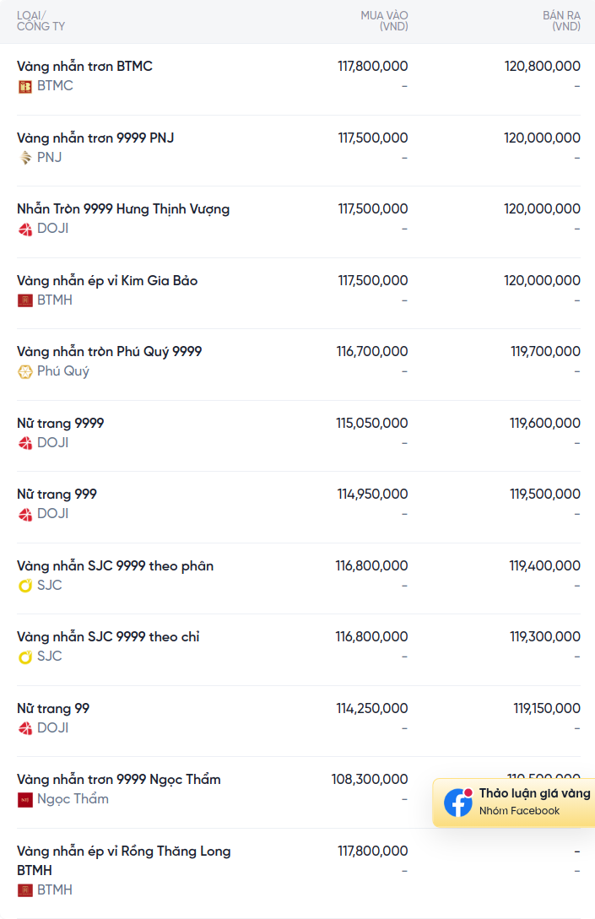Click BTMH logo under Vàng nhẫn ép vỉ Kim Gia Bảo
595x919 pixels.
coord(25,300)
